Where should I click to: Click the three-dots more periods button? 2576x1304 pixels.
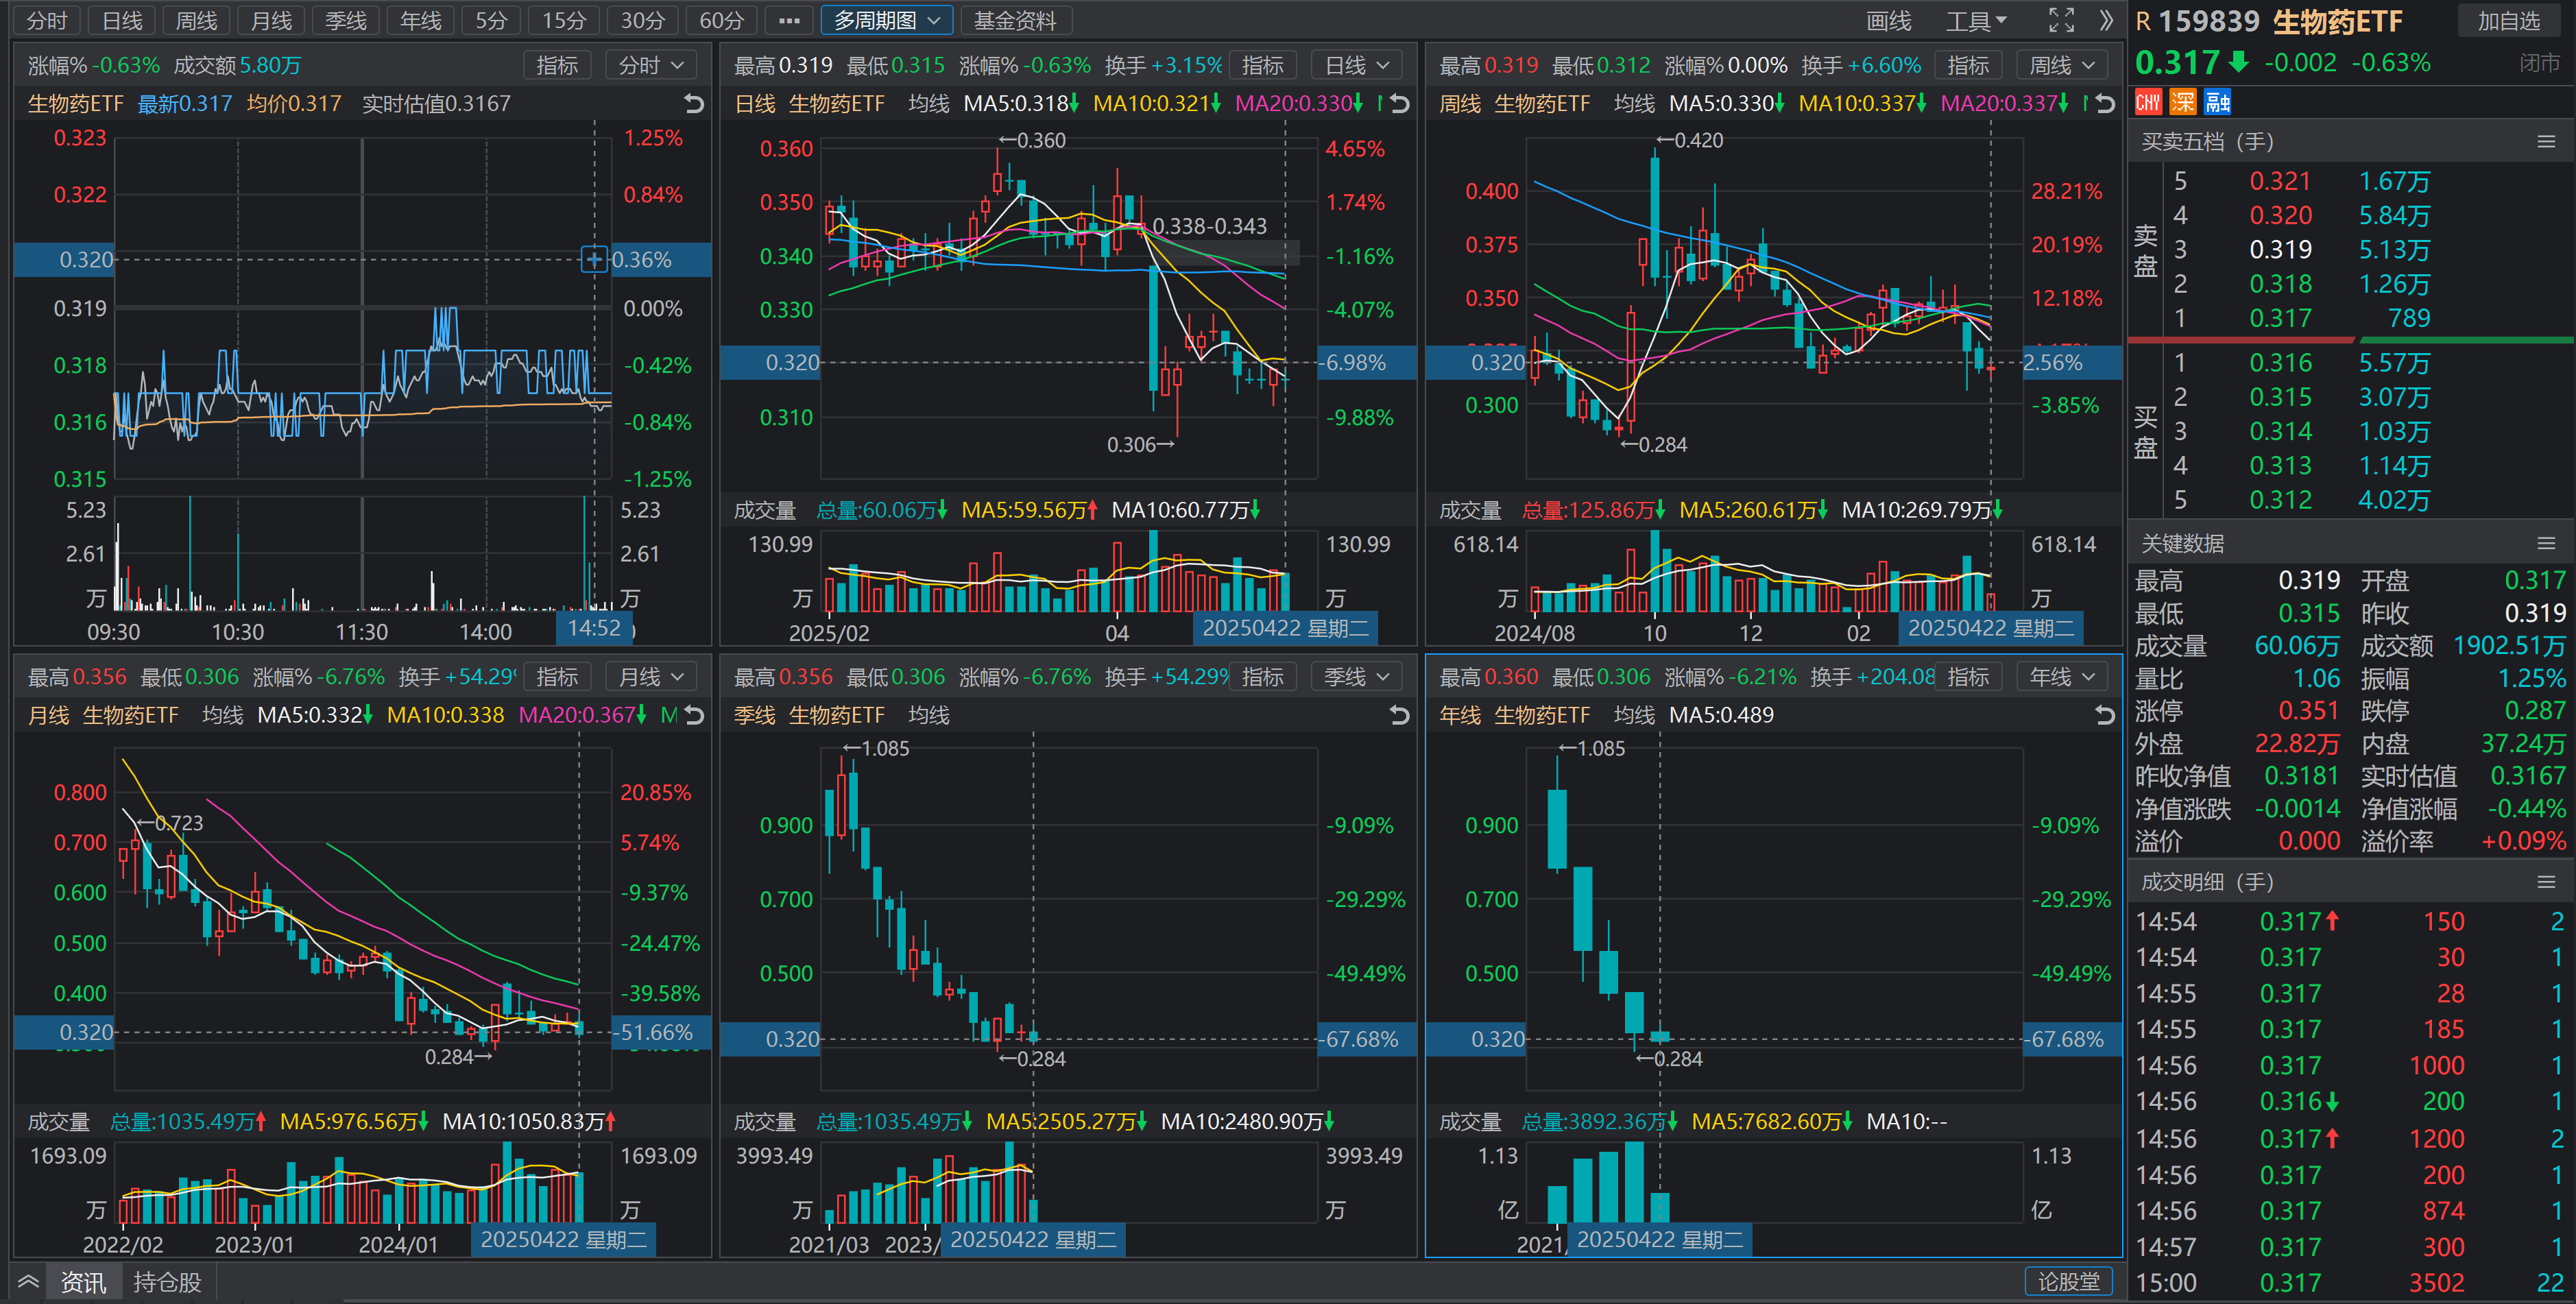click(x=789, y=20)
